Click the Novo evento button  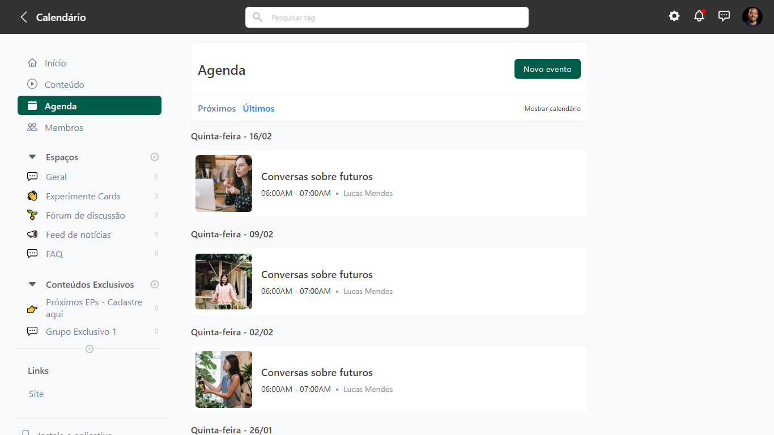click(x=547, y=69)
